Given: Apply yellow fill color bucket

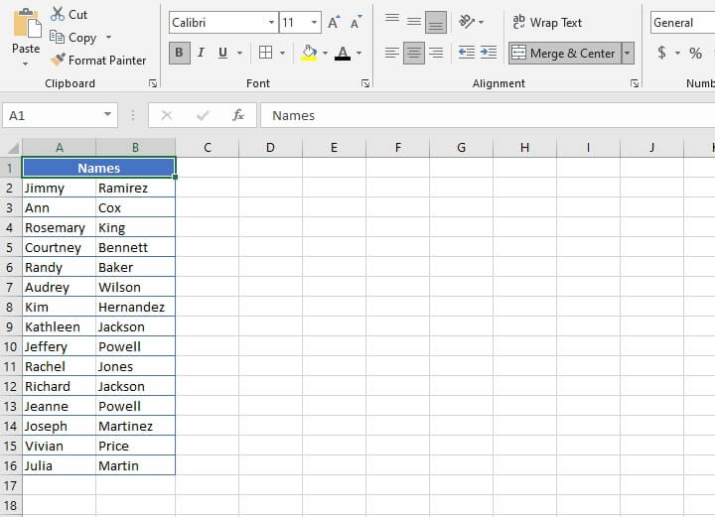Looking at the screenshot, I should [x=309, y=53].
